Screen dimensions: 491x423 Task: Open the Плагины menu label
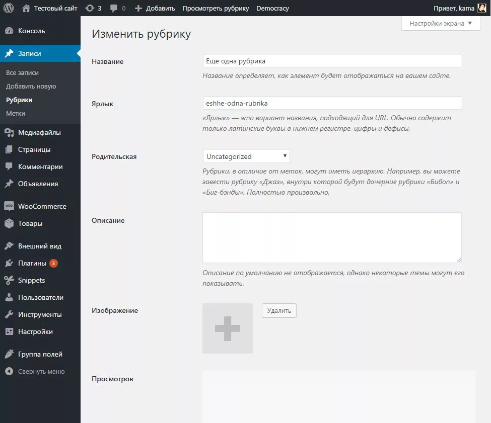[32, 263]
